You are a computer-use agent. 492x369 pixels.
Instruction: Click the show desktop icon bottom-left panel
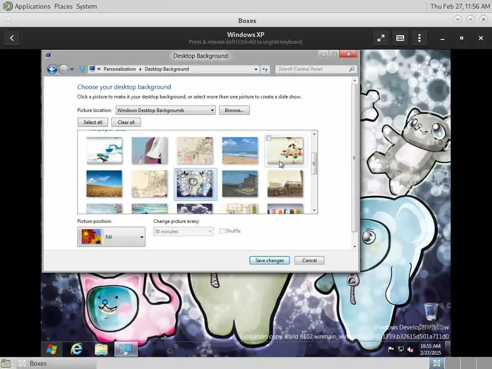pyautogui.click(x=6, y=363)
